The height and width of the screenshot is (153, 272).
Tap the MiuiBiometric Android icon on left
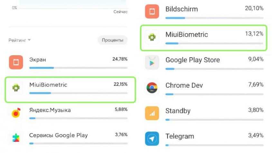[x=15, y=87]
